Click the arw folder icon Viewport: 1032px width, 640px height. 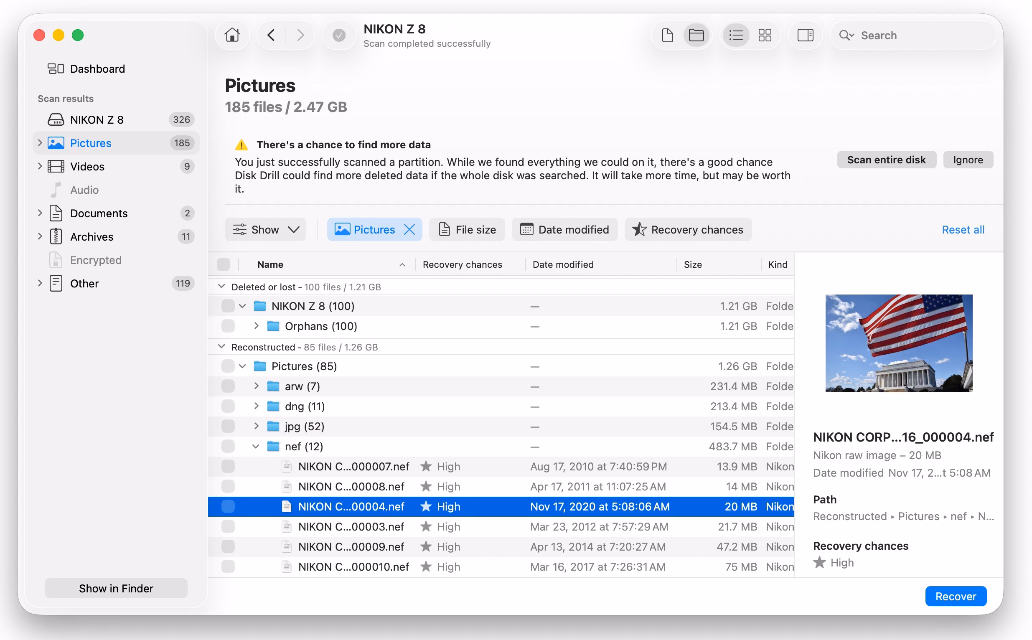[273, 386]
